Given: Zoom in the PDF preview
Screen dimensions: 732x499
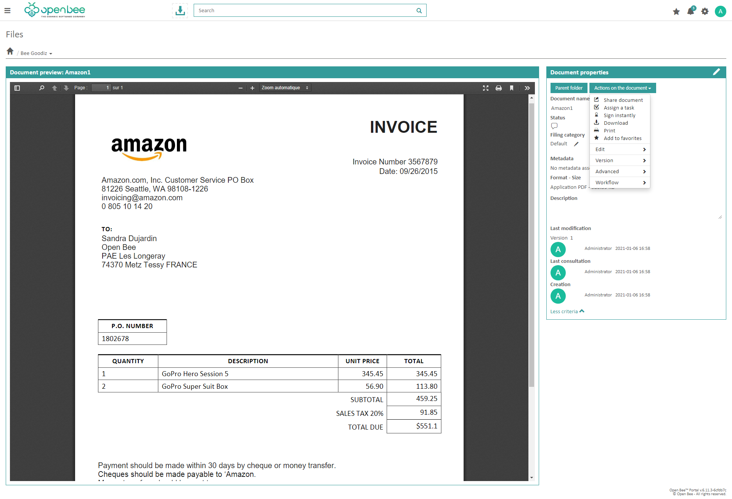Looking at the screenshot, I should click(x=252, y=88).
